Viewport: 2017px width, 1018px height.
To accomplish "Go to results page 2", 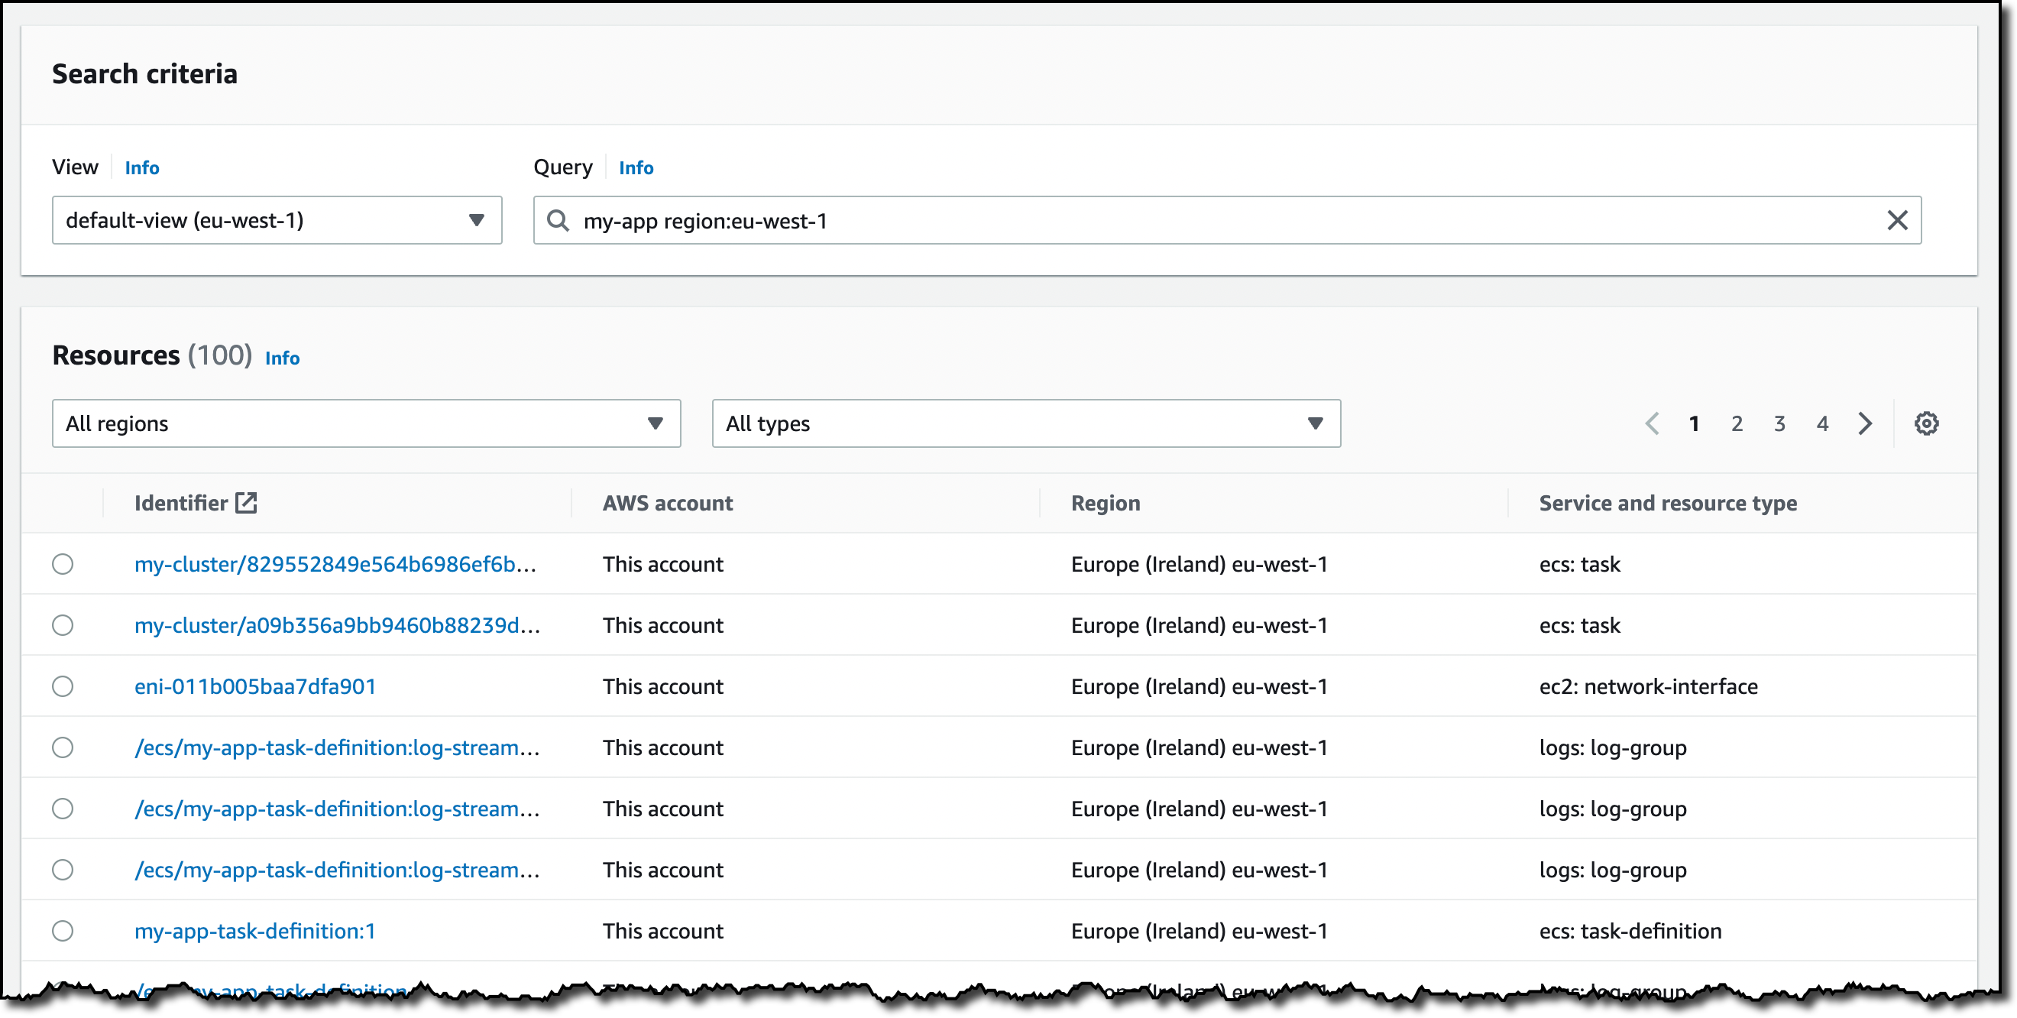I will point(1737,423).
